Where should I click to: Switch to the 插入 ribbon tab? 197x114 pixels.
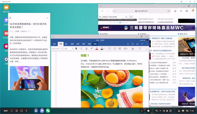(66, 44)
